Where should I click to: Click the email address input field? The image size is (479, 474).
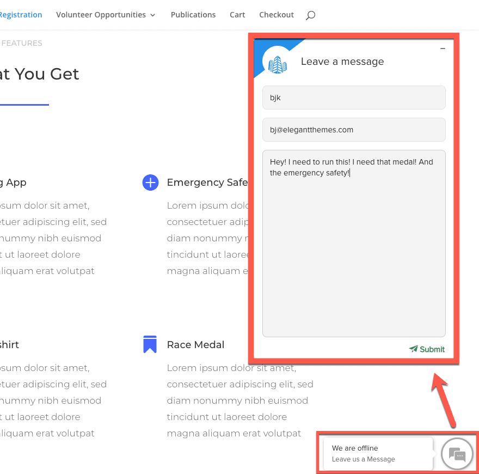(x=354, y=130)
